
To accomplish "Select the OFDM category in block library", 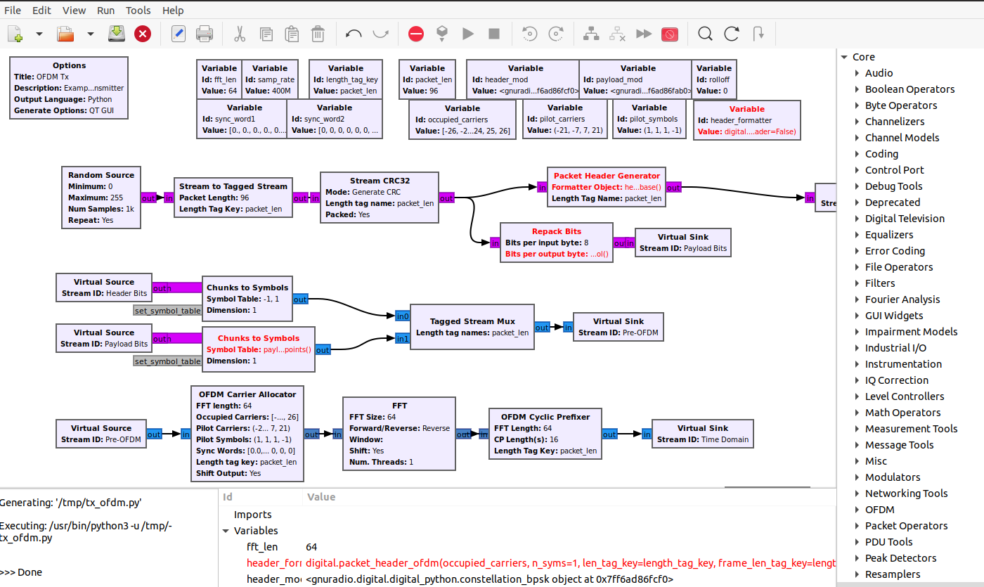I will coord(879,509).
